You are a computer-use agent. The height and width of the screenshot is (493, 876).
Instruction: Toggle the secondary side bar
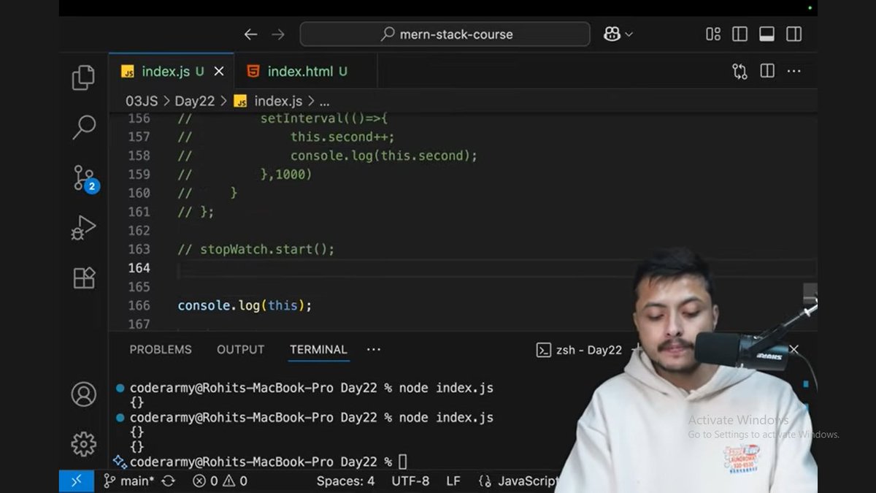point(794,34)
